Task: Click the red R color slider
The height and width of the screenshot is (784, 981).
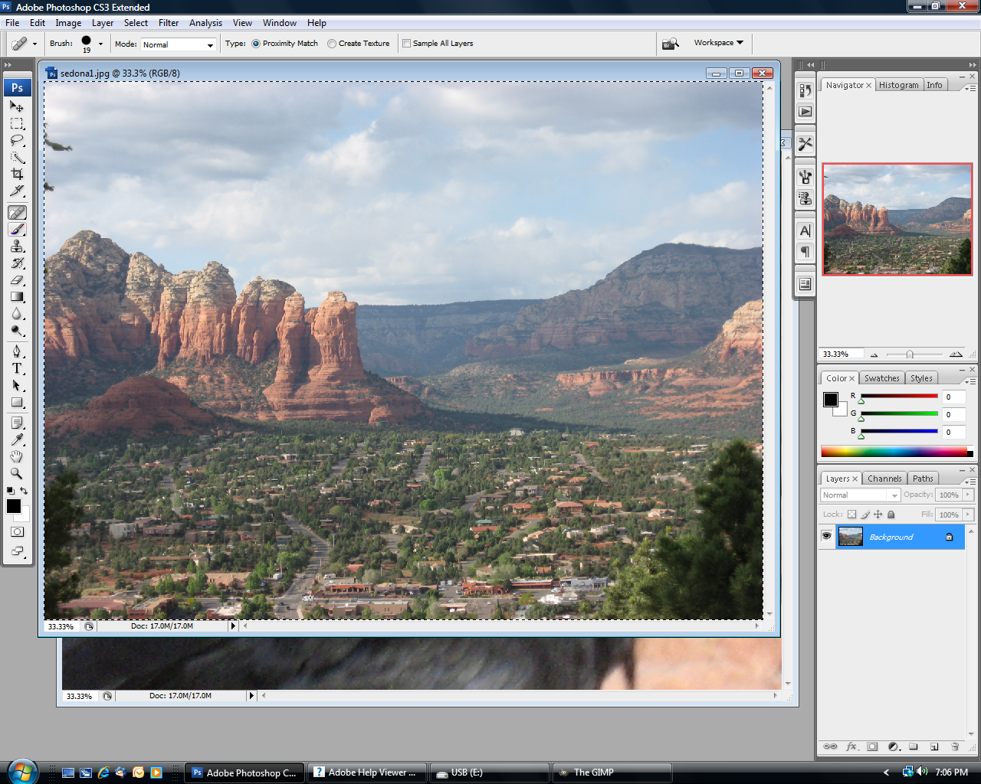Action: click(x=899, y=397)
